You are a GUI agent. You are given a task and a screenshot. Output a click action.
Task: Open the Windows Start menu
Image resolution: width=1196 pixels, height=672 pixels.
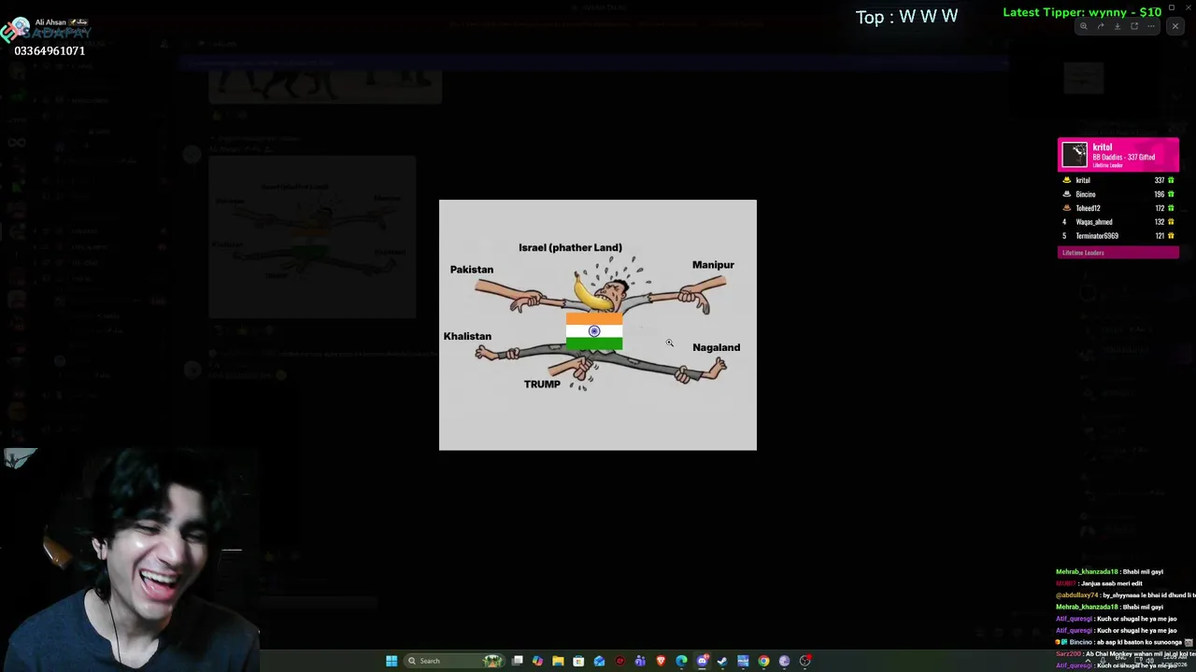click(x=392, y=661)
